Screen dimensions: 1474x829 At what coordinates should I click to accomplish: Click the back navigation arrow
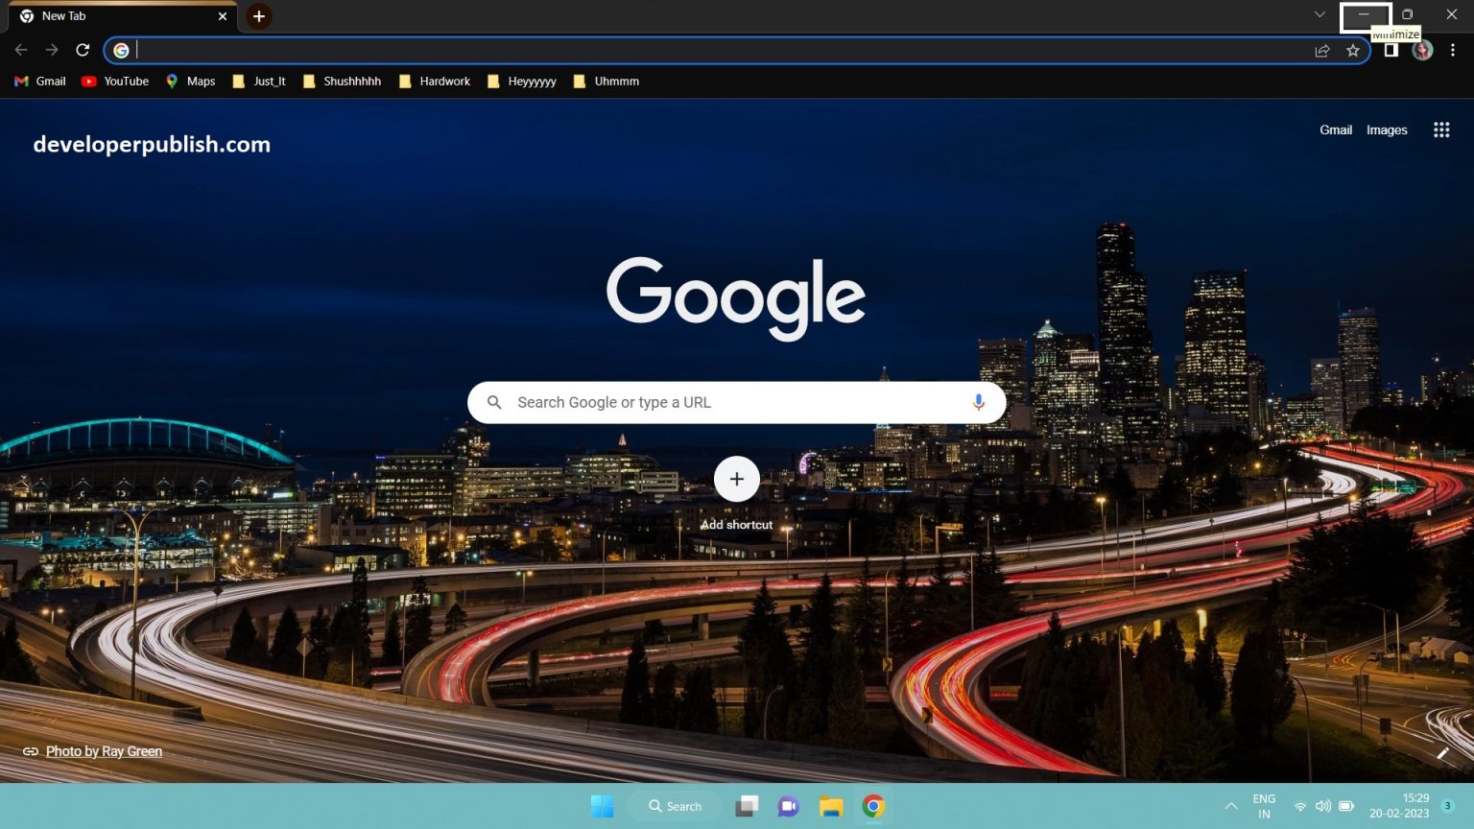tap(19, 50)
